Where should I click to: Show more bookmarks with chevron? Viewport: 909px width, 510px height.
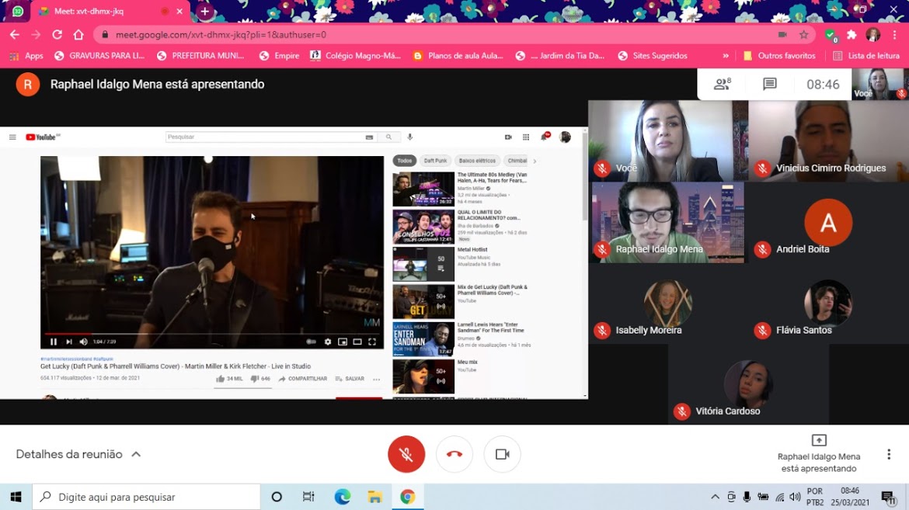[x=726, y=56]
